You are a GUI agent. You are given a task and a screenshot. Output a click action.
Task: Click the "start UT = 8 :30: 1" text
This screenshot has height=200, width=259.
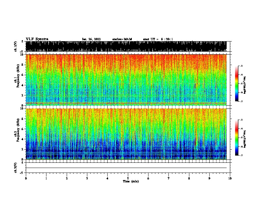[158, 39]
